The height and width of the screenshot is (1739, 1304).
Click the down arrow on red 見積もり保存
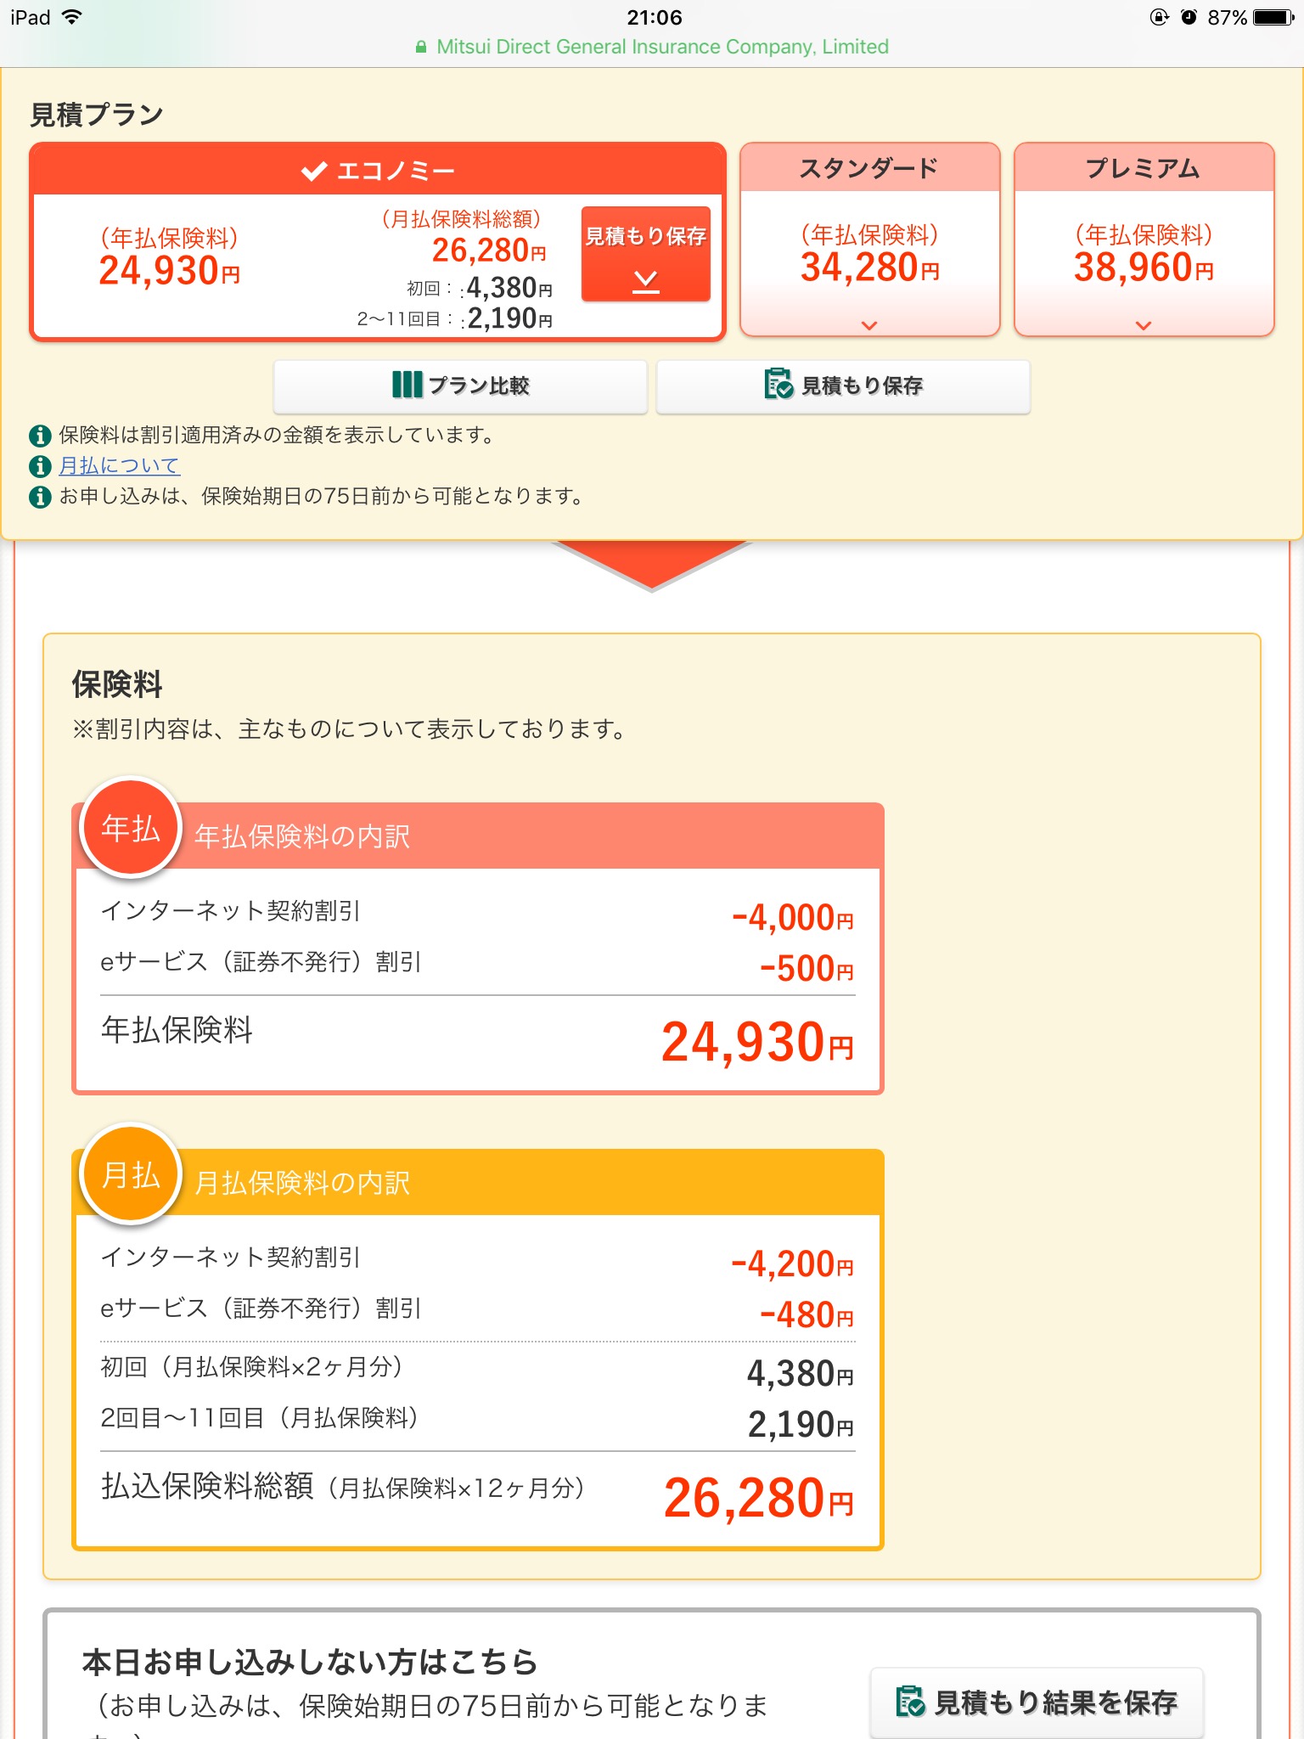click(x=646, y=280)
